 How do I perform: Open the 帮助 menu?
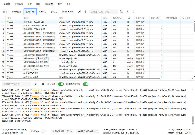38,4
